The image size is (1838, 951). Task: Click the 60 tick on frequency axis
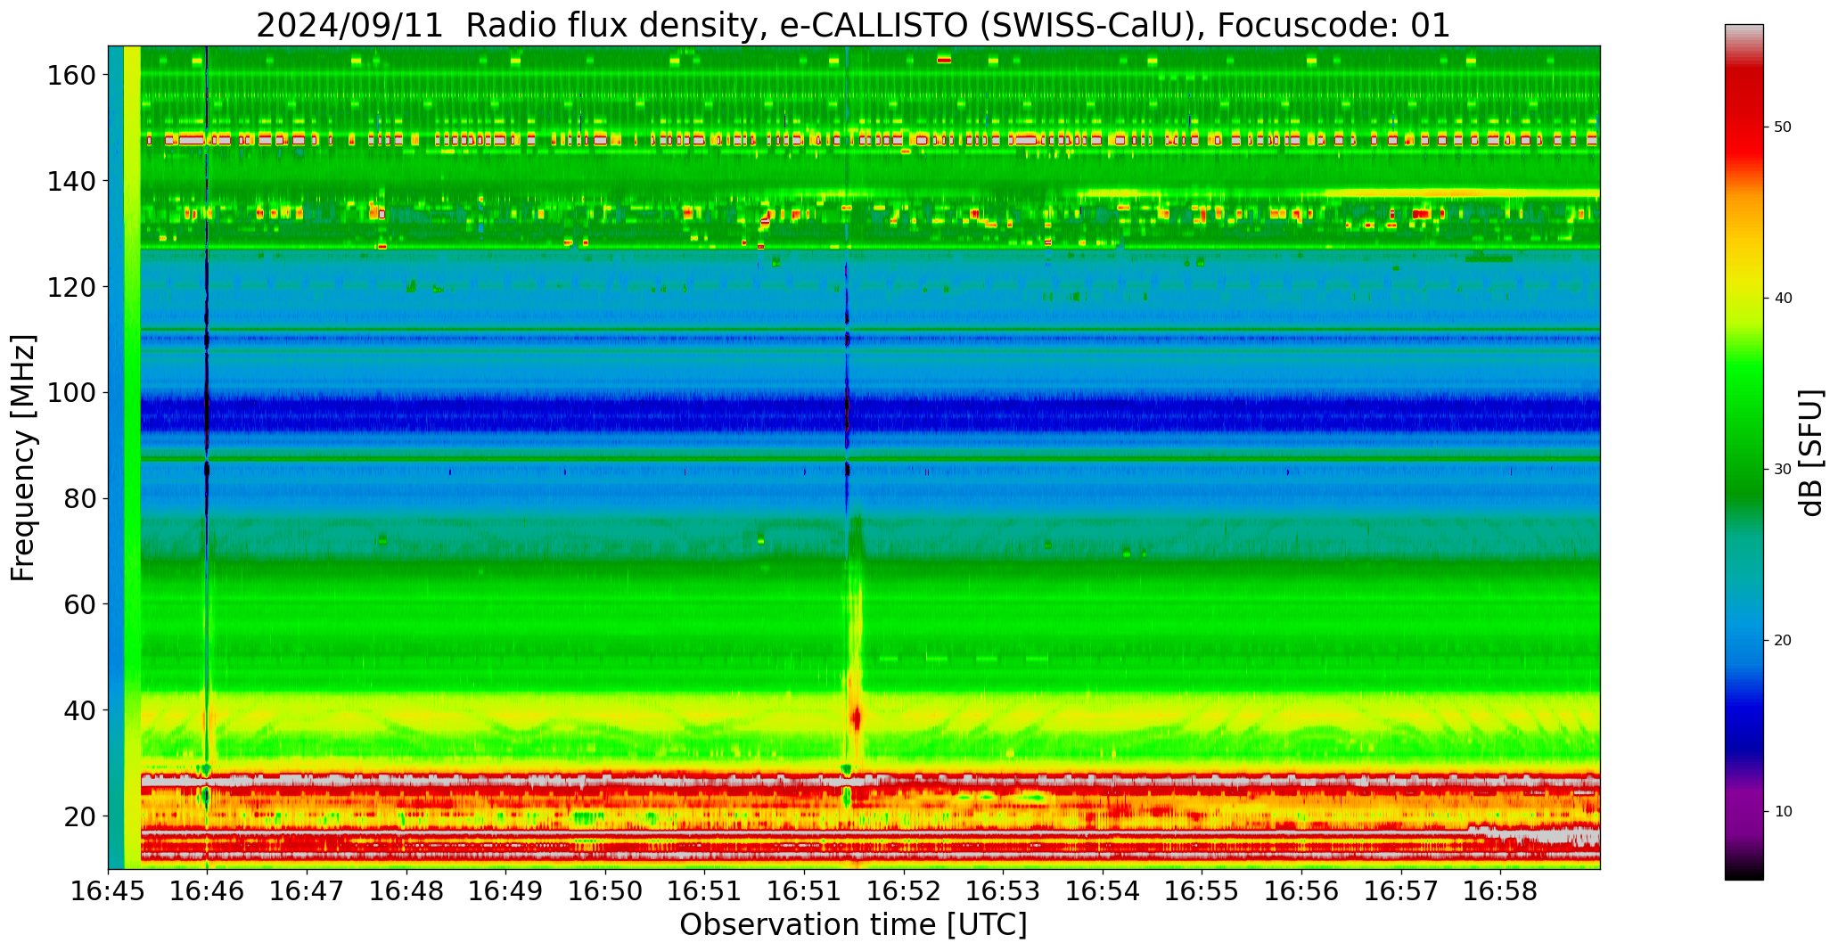coord(78,604)
